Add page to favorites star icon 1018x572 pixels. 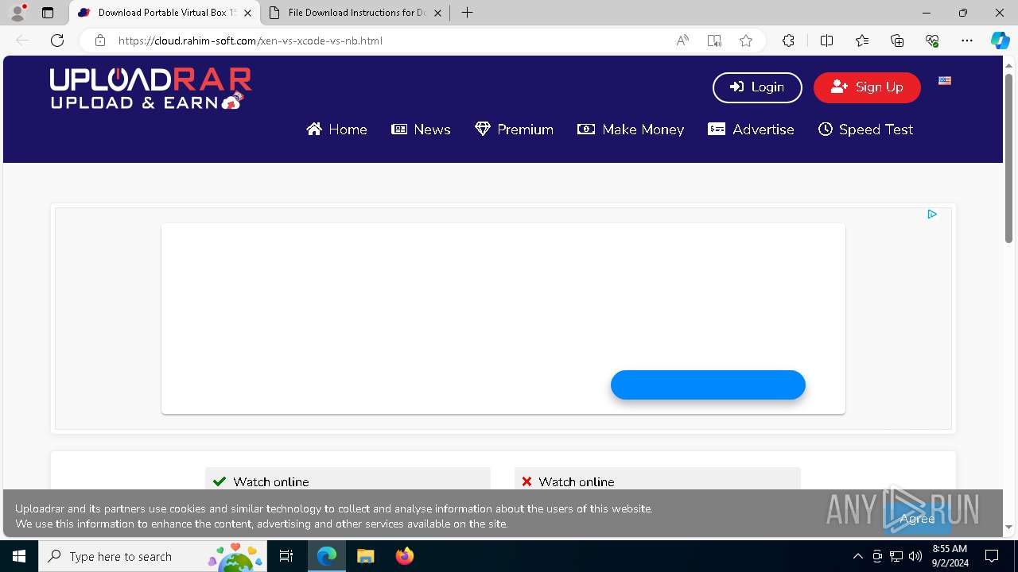pos(746,41)
